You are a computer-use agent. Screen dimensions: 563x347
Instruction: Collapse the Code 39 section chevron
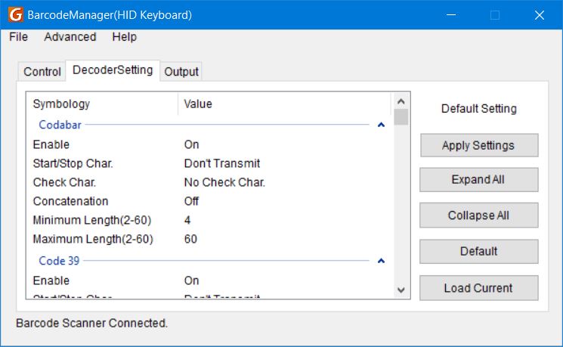381,261
